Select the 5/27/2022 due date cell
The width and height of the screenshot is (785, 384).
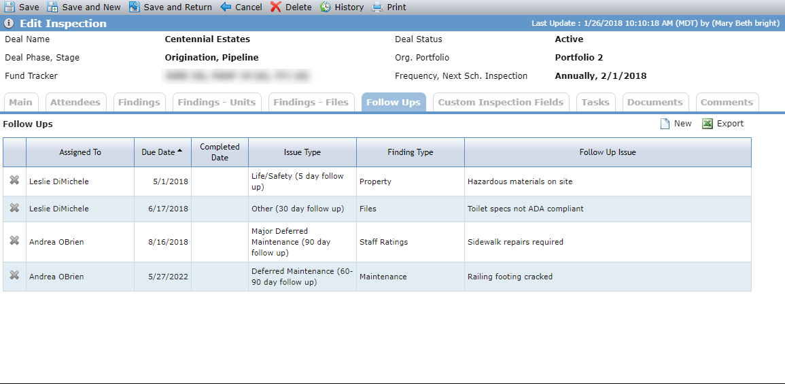pyautogui.click(x=162, y=277)
